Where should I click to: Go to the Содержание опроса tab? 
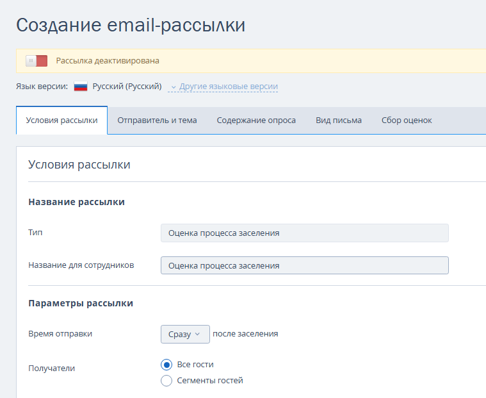(x=256, y=120)
